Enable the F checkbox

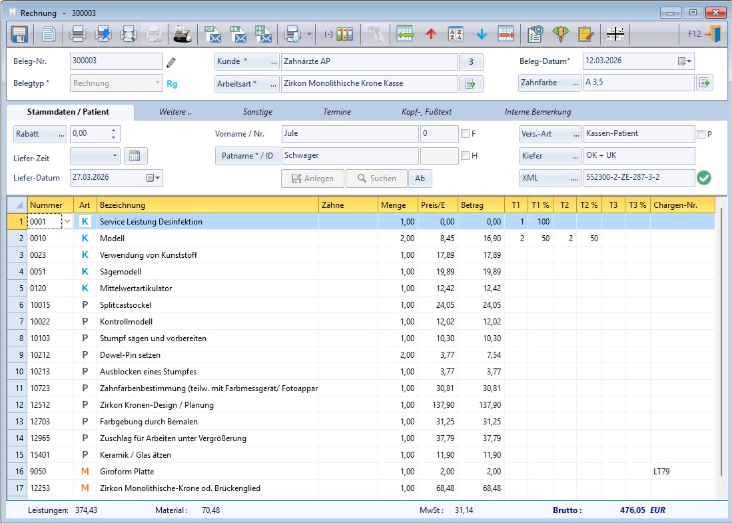(x=465, y=134)
